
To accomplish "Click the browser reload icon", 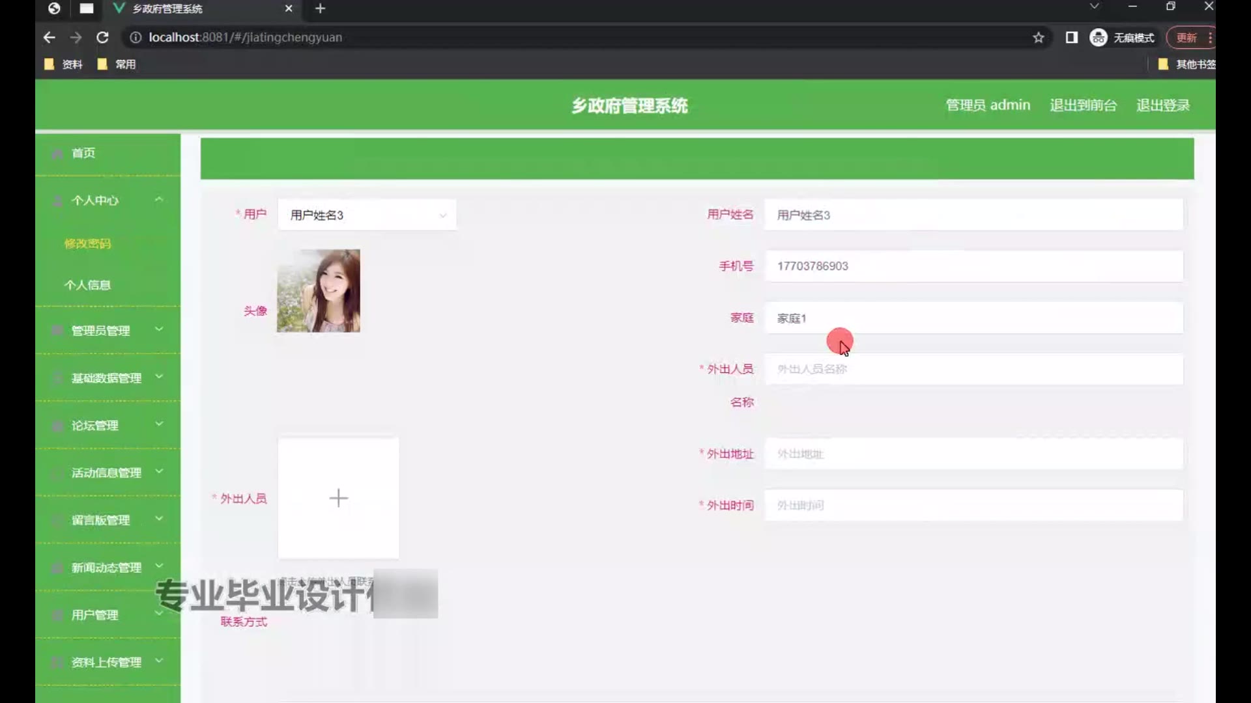I will (x=102, y=38).
